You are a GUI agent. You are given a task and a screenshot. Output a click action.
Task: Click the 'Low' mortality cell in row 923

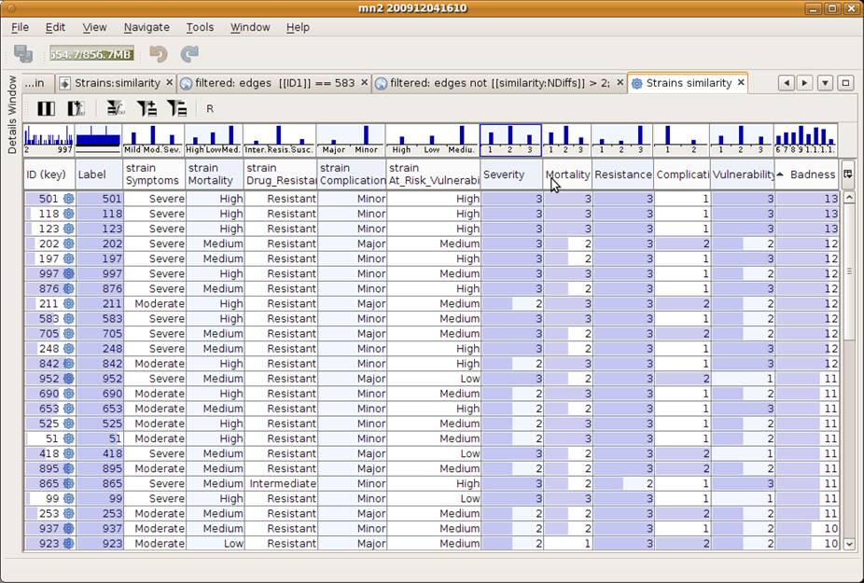[x=215, y=543]
